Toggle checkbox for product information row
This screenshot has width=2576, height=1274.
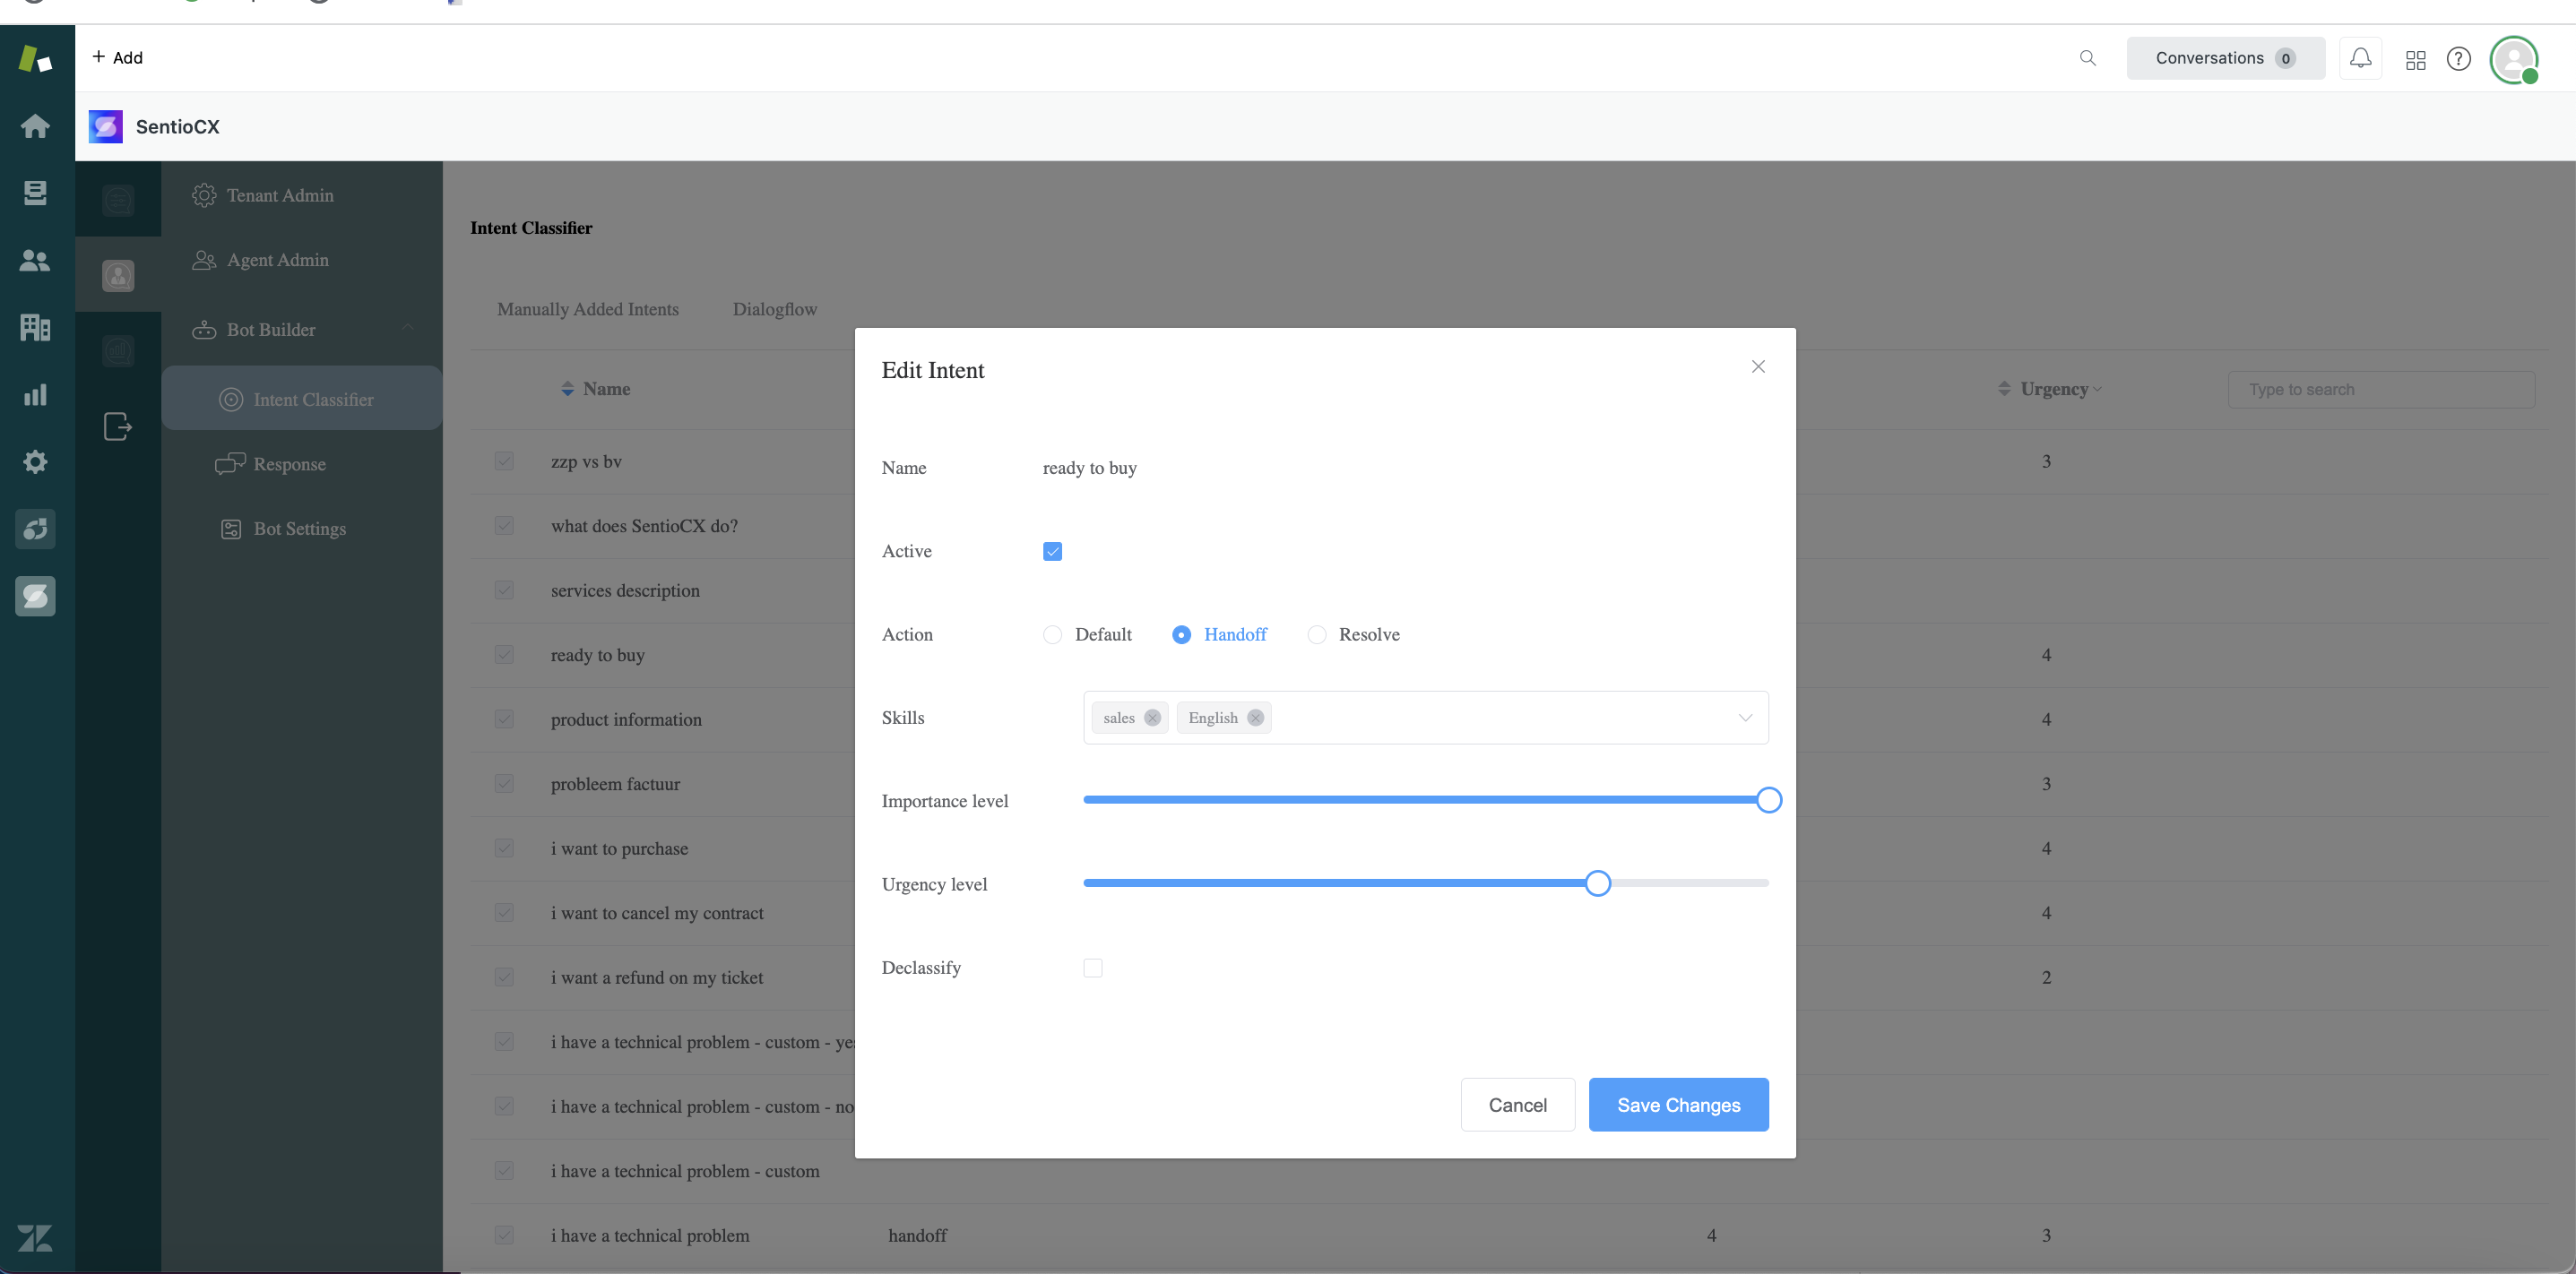(x=504, y=719)
